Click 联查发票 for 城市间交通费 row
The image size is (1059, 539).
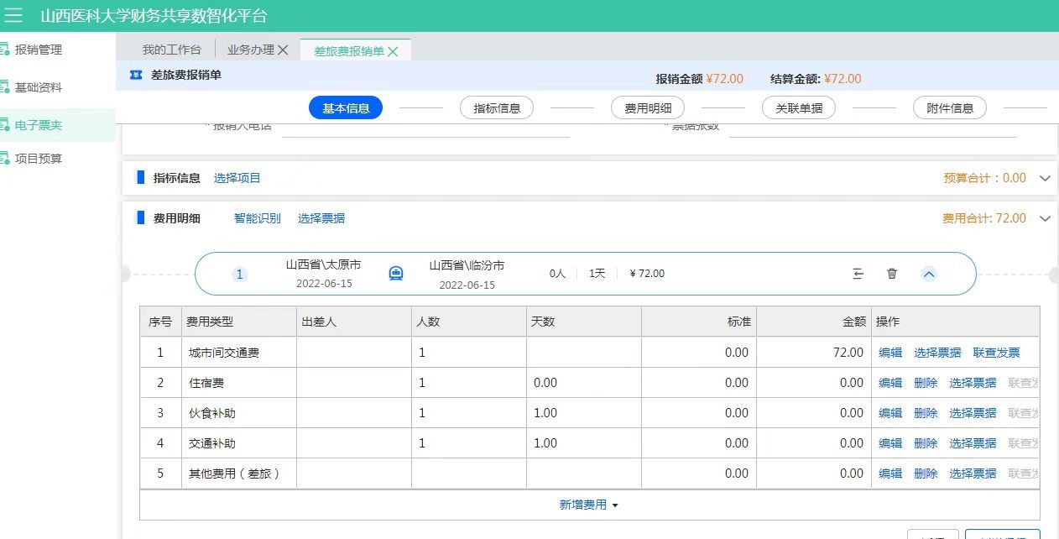pyautogui.click(x=996, y=353)
